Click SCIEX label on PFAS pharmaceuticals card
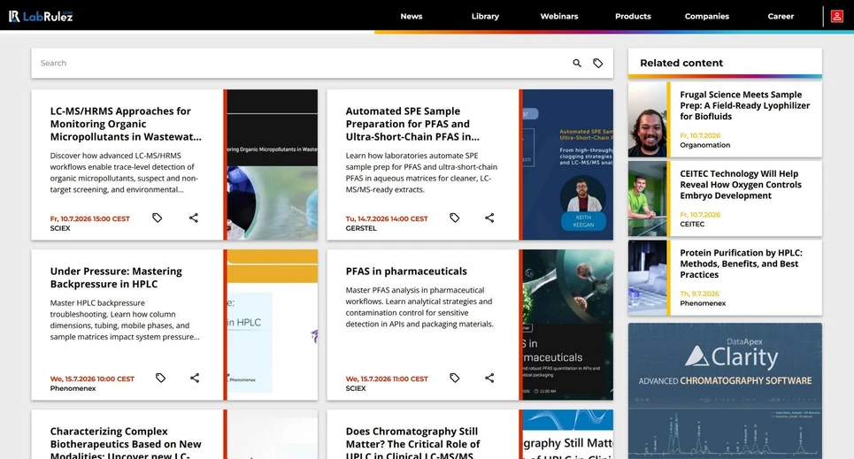The image size is (854, 459). coord(356,388)
